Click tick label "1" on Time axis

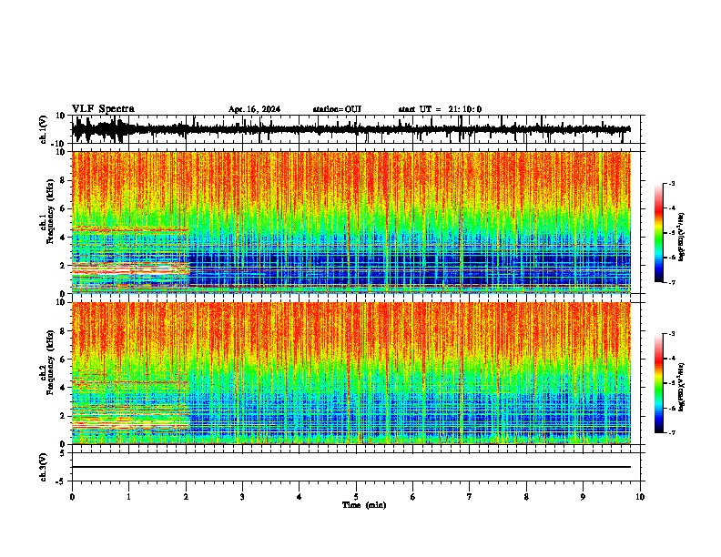point(128,497)
